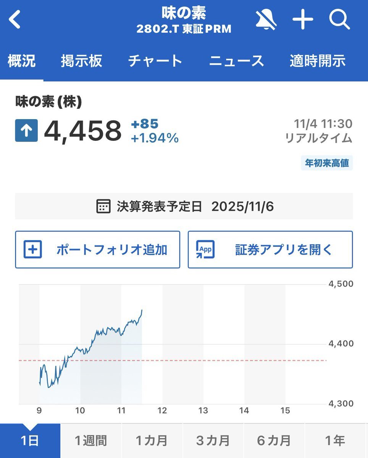The height and width of the screenshot is (458, 368).
Task: Toggle the muted notification bell
Action: [x=266, y=19]
